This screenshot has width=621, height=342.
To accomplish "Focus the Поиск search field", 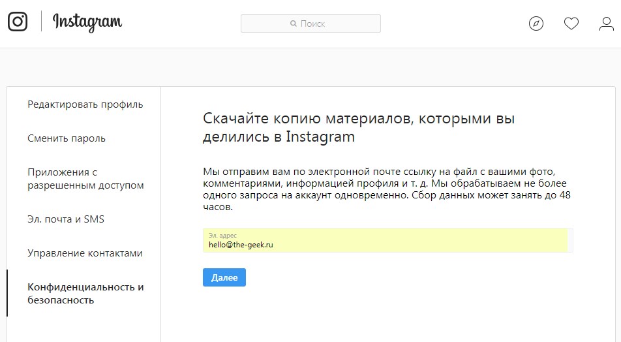I will 310,23.
